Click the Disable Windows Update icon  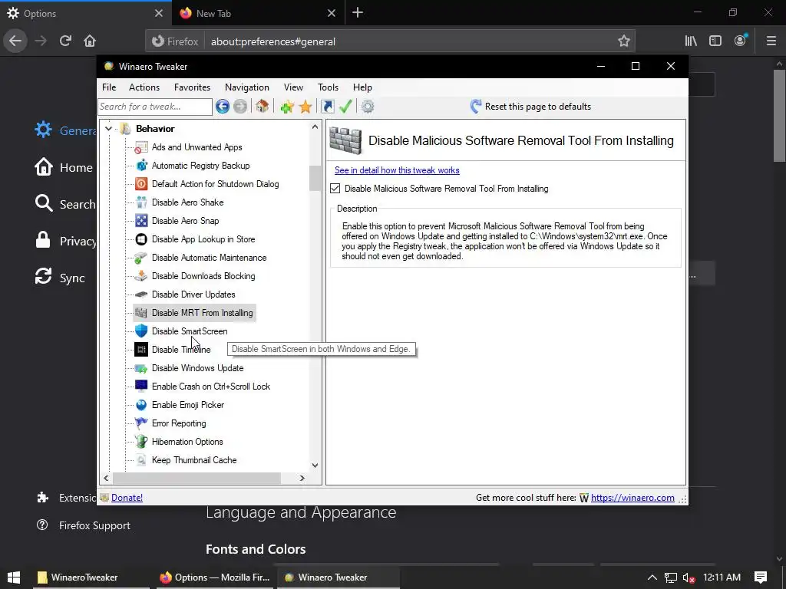pos(141,368)
